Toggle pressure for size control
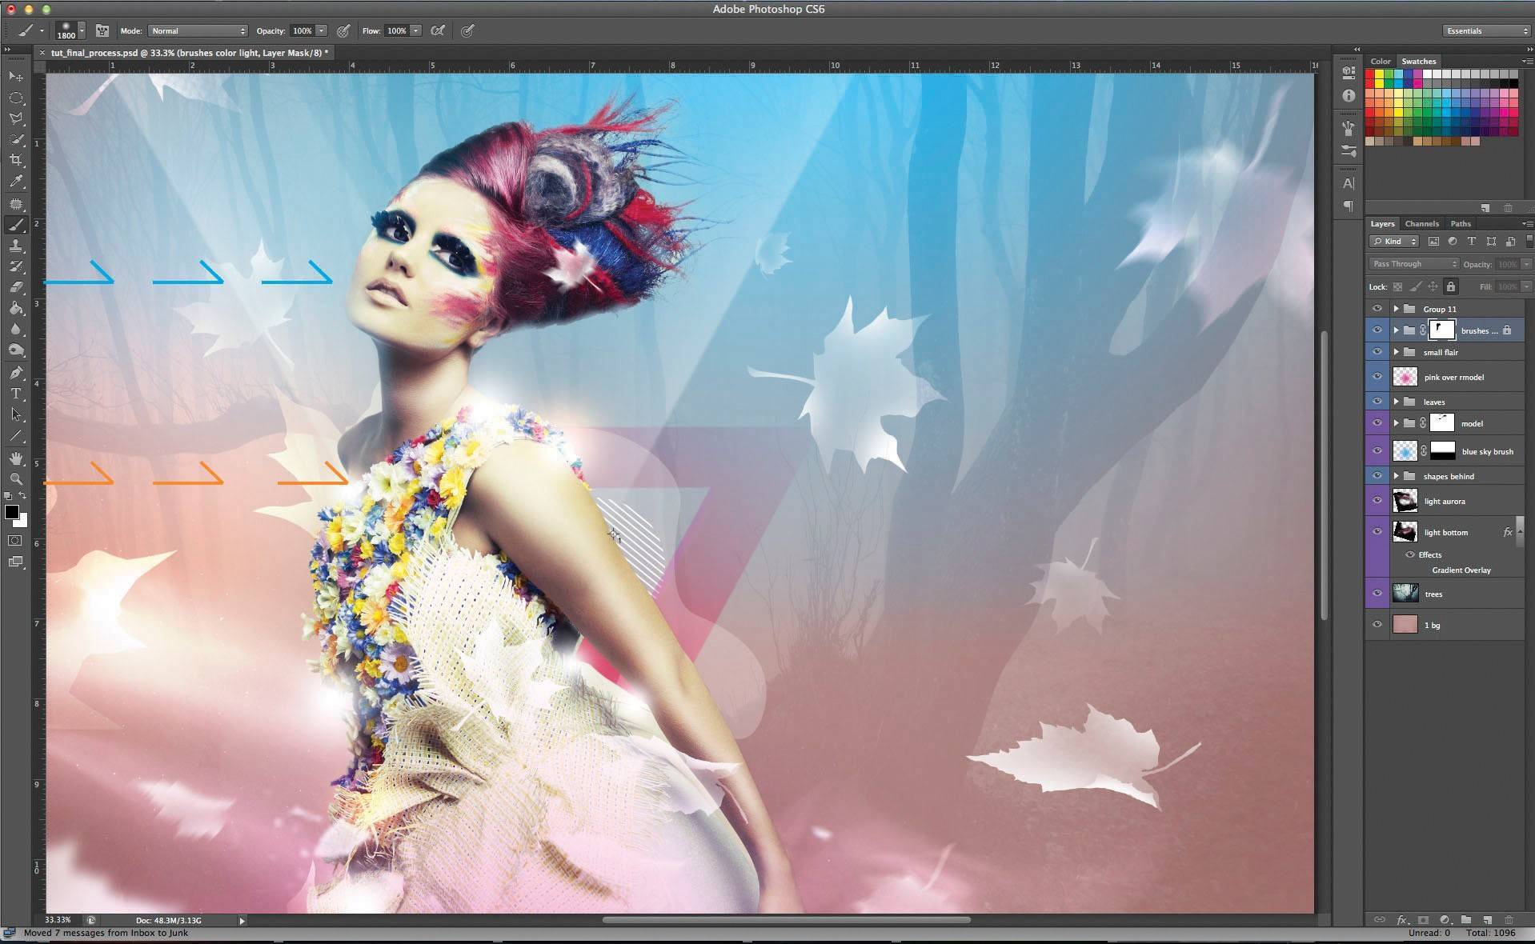The image size is (1535, 944). pyautogui.click(x=467, y=30)
